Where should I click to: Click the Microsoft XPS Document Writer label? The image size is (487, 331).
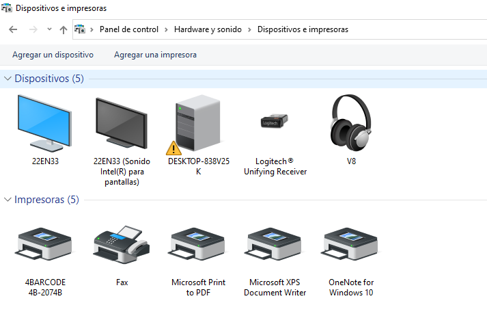click(275, 287)
